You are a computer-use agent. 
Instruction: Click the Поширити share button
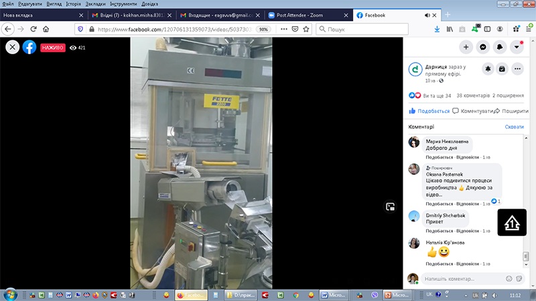pyautogui.click(x=511, y=111)
